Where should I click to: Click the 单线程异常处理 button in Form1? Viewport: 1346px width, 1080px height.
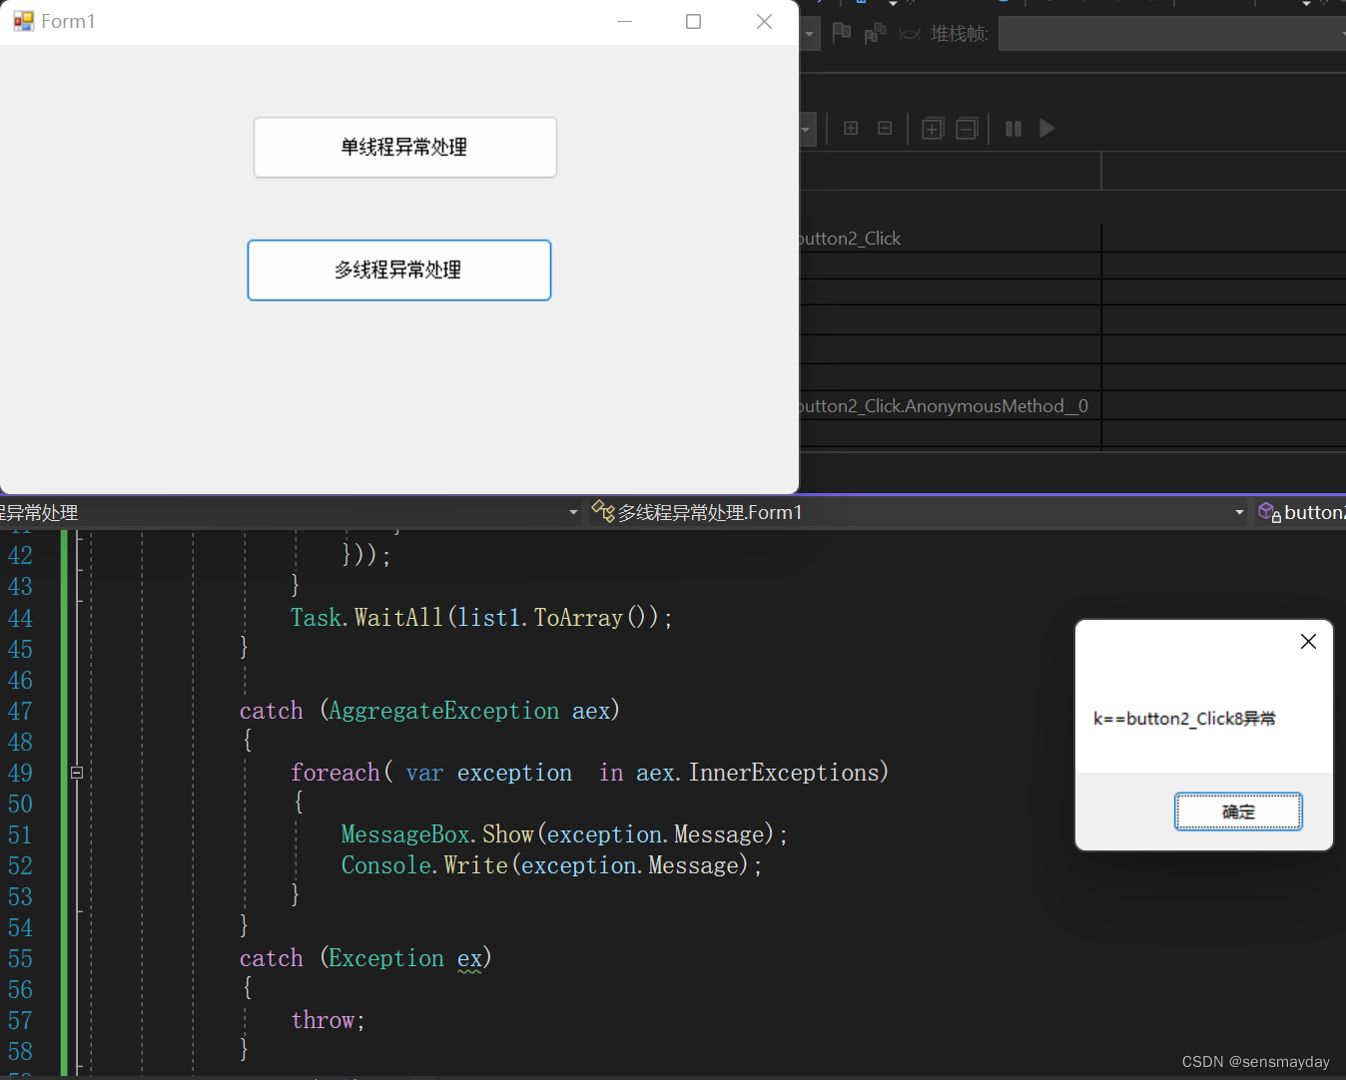click(404, 148)
